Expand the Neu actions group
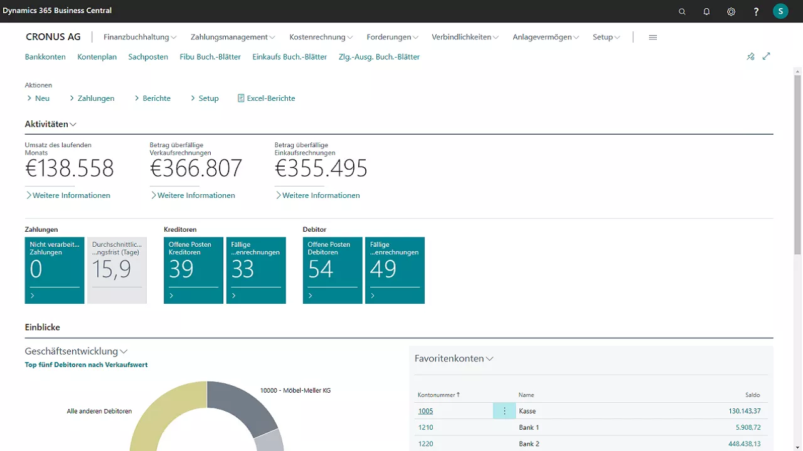Screen dimensions: 803x451 coord(38,98)
